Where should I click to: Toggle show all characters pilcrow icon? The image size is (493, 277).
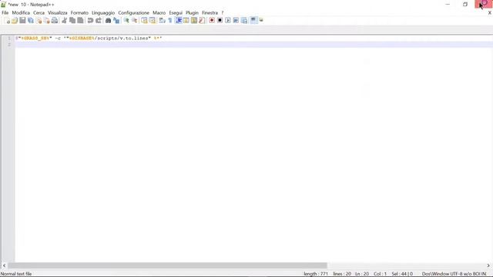(170, 21)
